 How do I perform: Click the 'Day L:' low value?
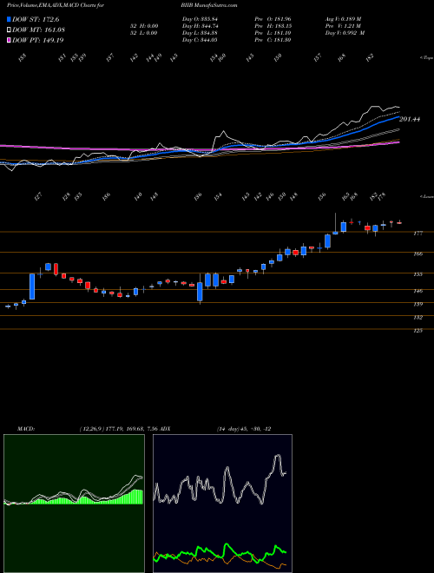pos(200,33)
